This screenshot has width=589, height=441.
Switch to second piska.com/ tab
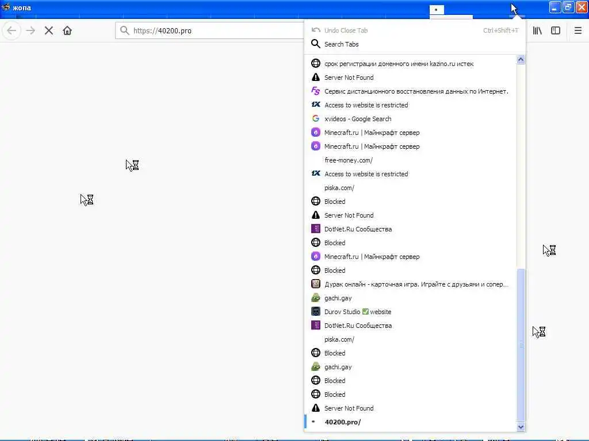coord(410,339)
